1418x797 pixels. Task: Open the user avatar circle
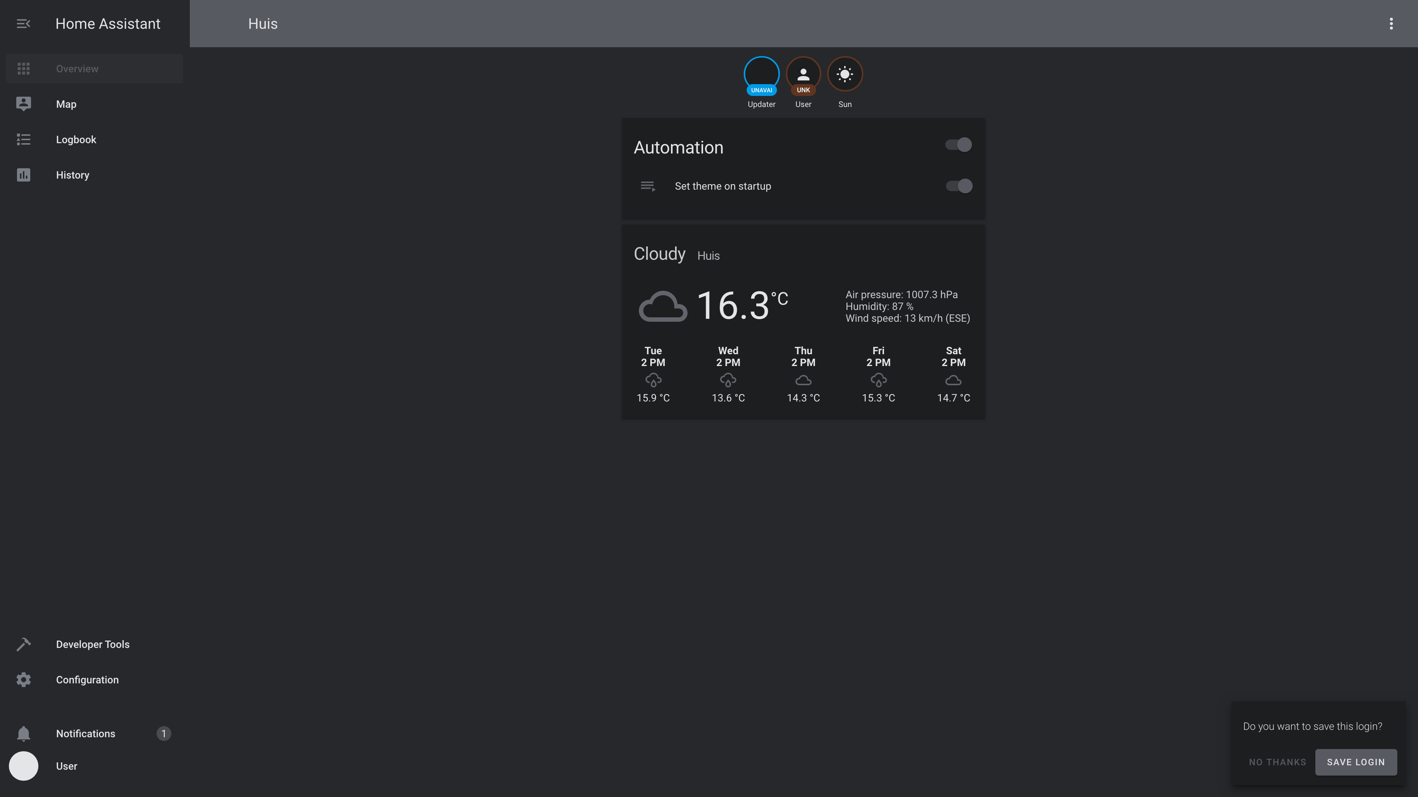point(23,766)
